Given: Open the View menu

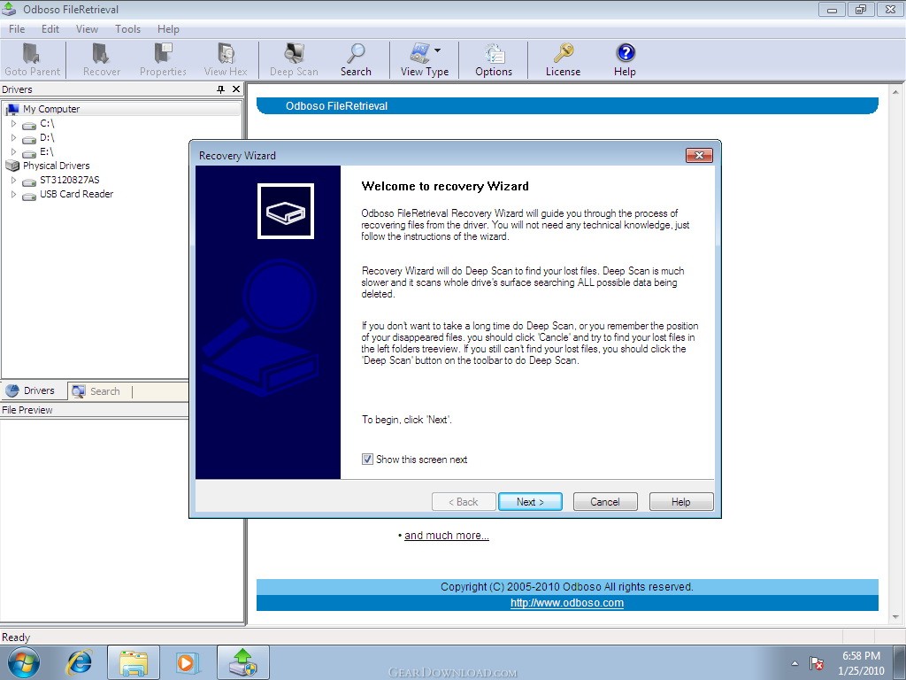Looking at the screenshot, I should (x=87, y=29).
